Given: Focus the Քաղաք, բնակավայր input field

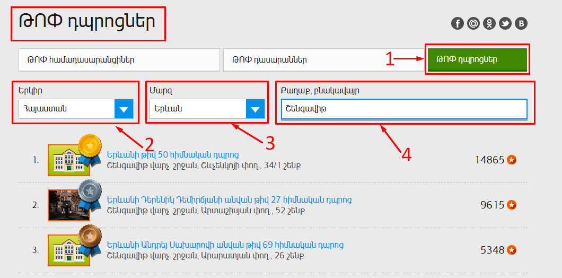Looking at the screenshot, I should (405, 109).
